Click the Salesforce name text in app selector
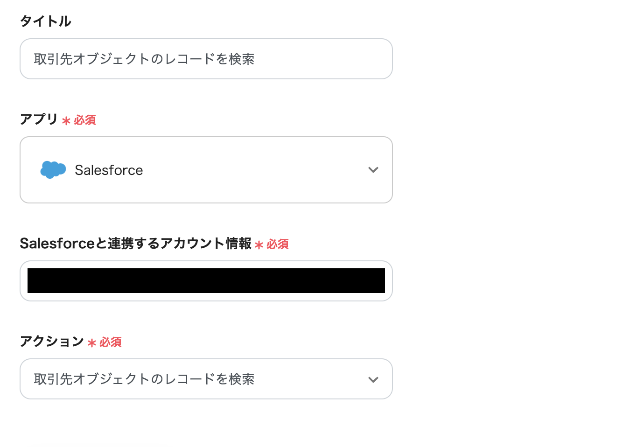The height and width of the screenshot is (447, 644). click(109, 170)
